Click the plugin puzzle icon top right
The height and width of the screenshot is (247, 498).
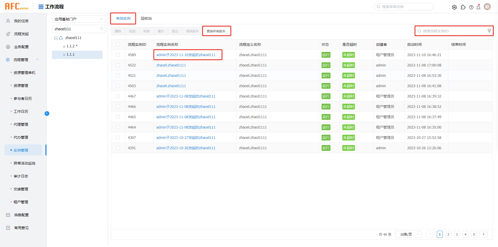[x=463, y=7]
